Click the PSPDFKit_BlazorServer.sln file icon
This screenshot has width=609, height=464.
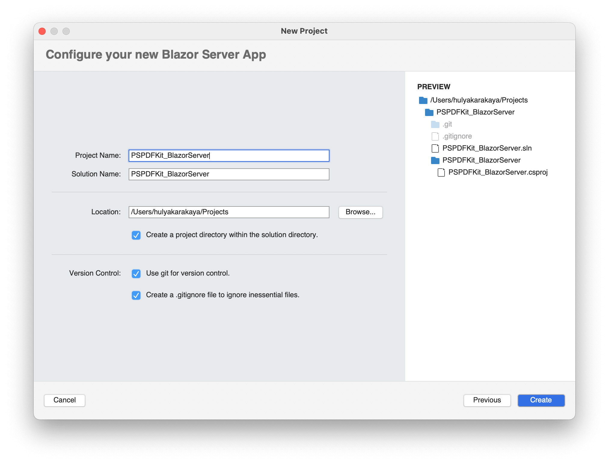435,148
